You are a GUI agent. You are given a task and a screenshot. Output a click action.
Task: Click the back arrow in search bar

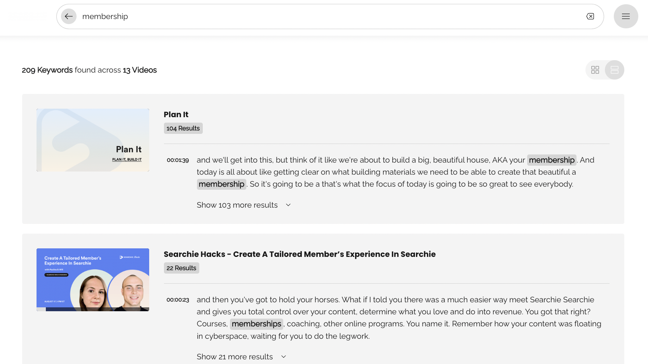tap(69, 16)
